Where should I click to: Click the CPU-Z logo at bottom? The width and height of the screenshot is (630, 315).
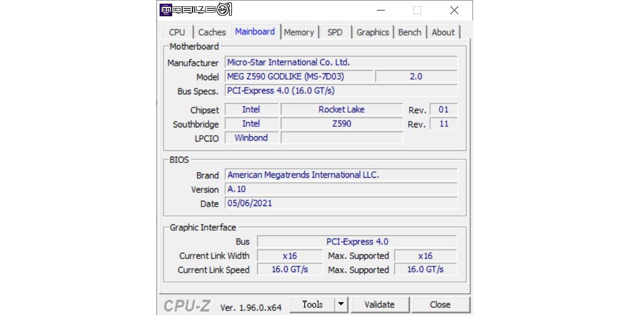click(187, 306)
